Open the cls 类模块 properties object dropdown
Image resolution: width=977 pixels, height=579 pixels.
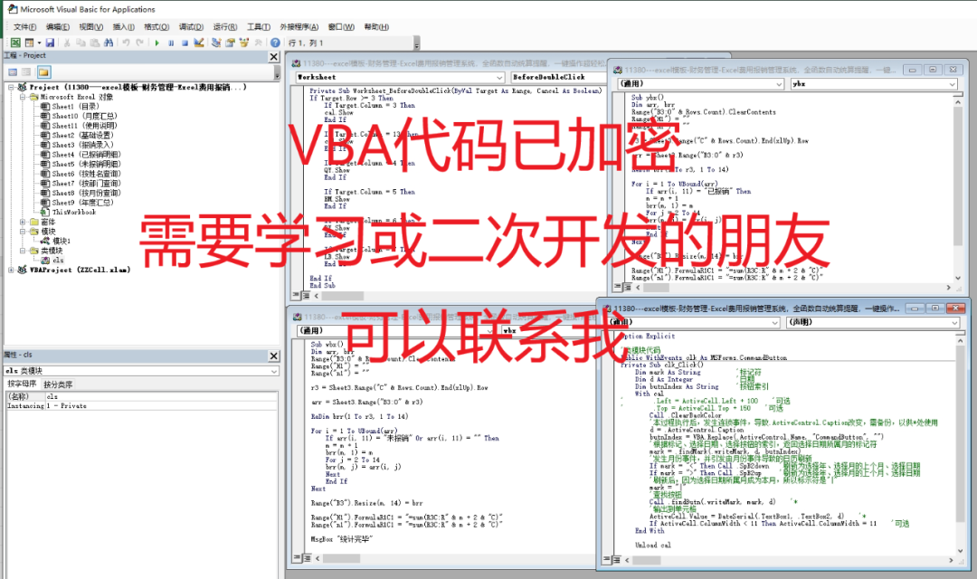click(273, 371)
